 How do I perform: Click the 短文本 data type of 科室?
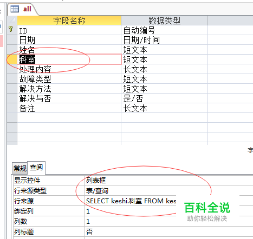[164, 59]
